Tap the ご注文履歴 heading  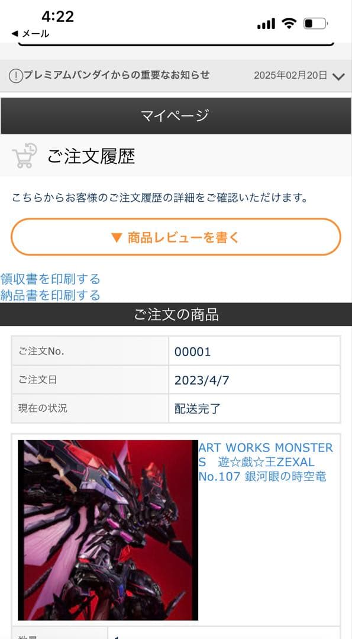[91, 156]
